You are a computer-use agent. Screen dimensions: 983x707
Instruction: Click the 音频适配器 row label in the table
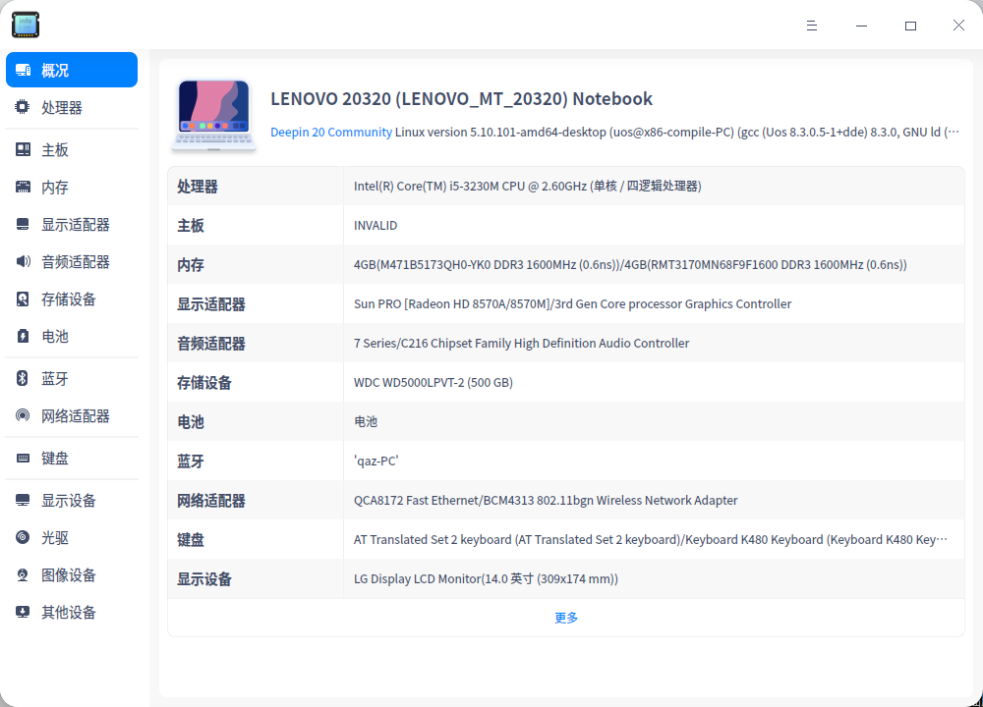(211, 343)
